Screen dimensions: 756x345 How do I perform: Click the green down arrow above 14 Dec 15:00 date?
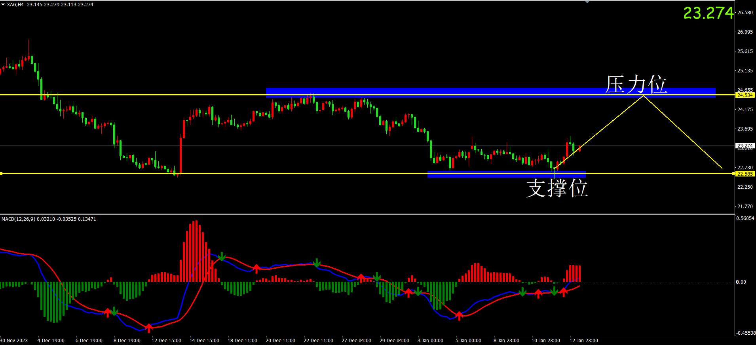pyautogui.click(x=222, y=257)
